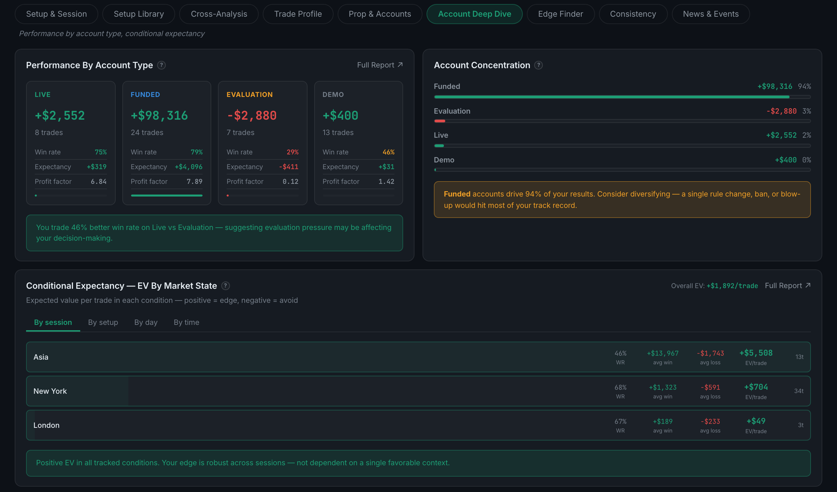Open help for Conditional Expectancy section
The image size is (837, 492).
(x=226, y=286)
